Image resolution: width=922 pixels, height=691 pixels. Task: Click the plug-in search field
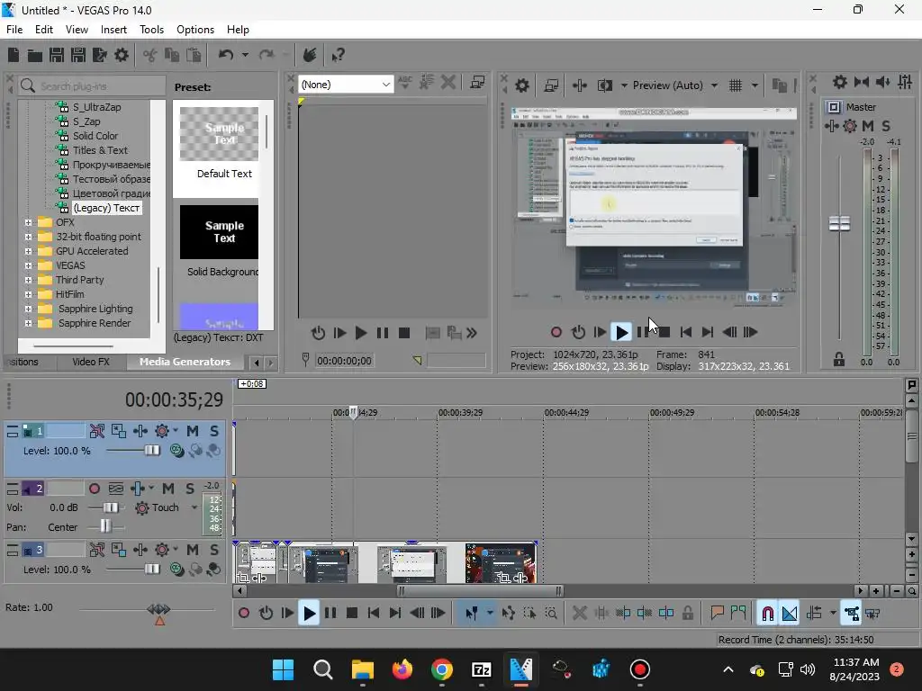(x=93, y=86)
